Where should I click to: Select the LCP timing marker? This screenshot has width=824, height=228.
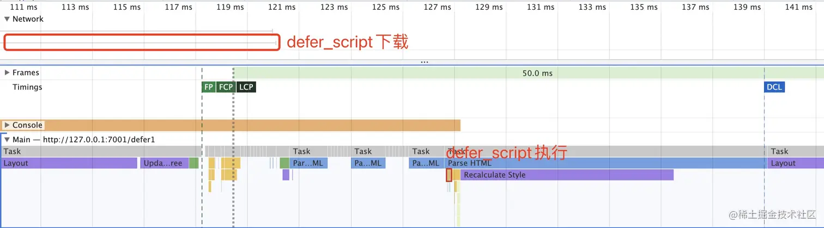(x=246, y=87)
